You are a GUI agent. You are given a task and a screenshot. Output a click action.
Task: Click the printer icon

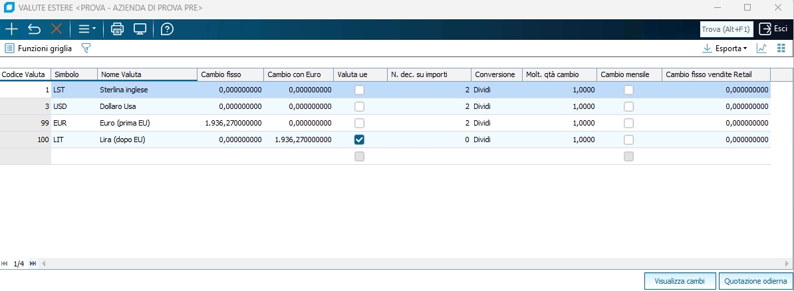pyautogui.click(x=117, y=29)
